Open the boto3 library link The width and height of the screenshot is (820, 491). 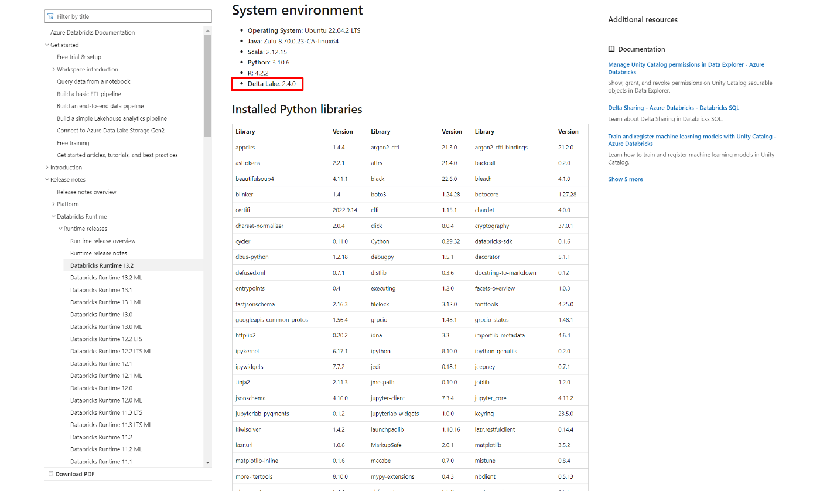381,194
